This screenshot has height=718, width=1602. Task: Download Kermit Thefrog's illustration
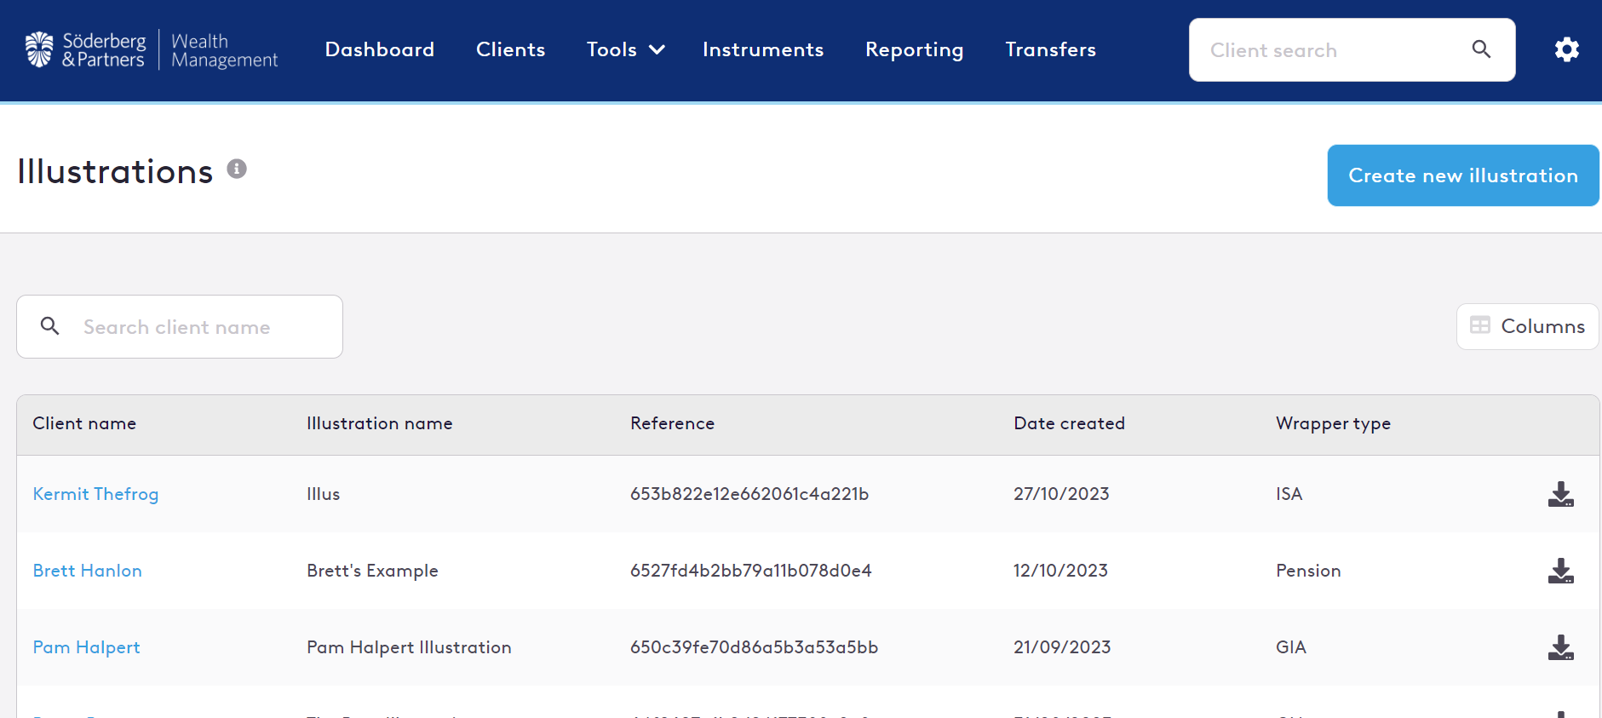(1560, 494)
